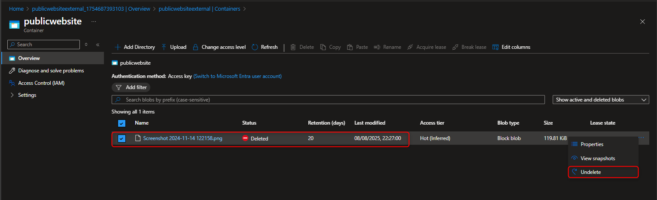Click the Overview sidebar icon
This screenshot has width=657, height=200.
click(x=12, y=58)
